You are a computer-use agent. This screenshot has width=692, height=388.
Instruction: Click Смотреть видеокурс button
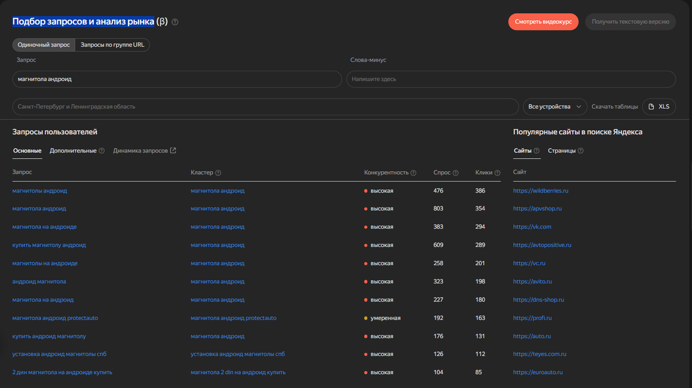[x=543, y=22]
